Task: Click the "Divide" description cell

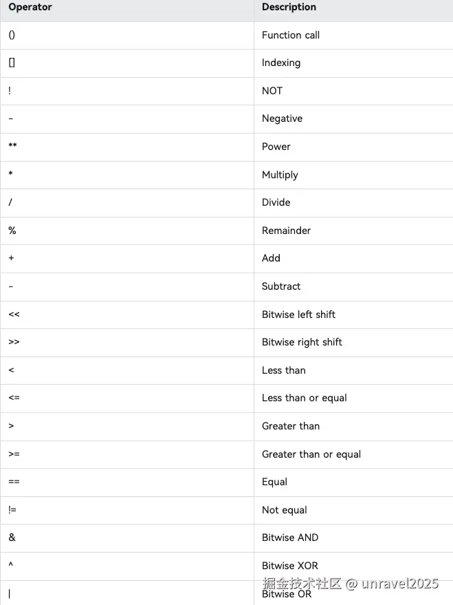Action: click(276, 202)
